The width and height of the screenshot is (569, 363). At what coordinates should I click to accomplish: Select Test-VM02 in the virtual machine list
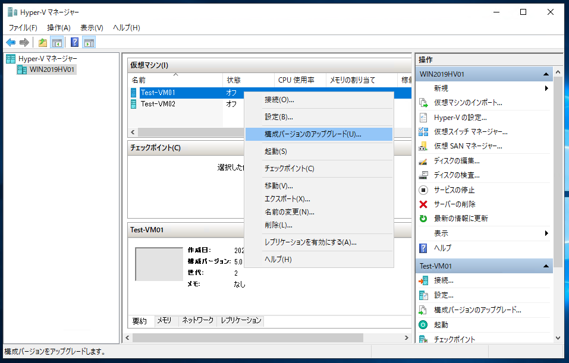click(158, 104)
